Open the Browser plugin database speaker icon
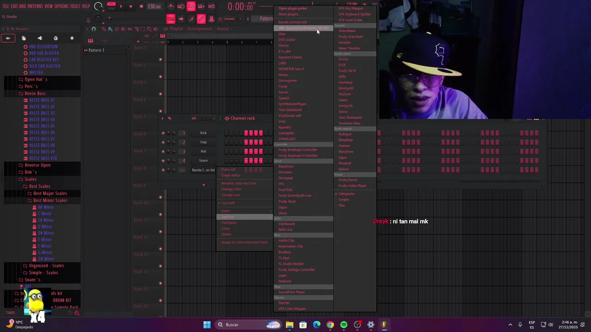 [x=40, y=38]
